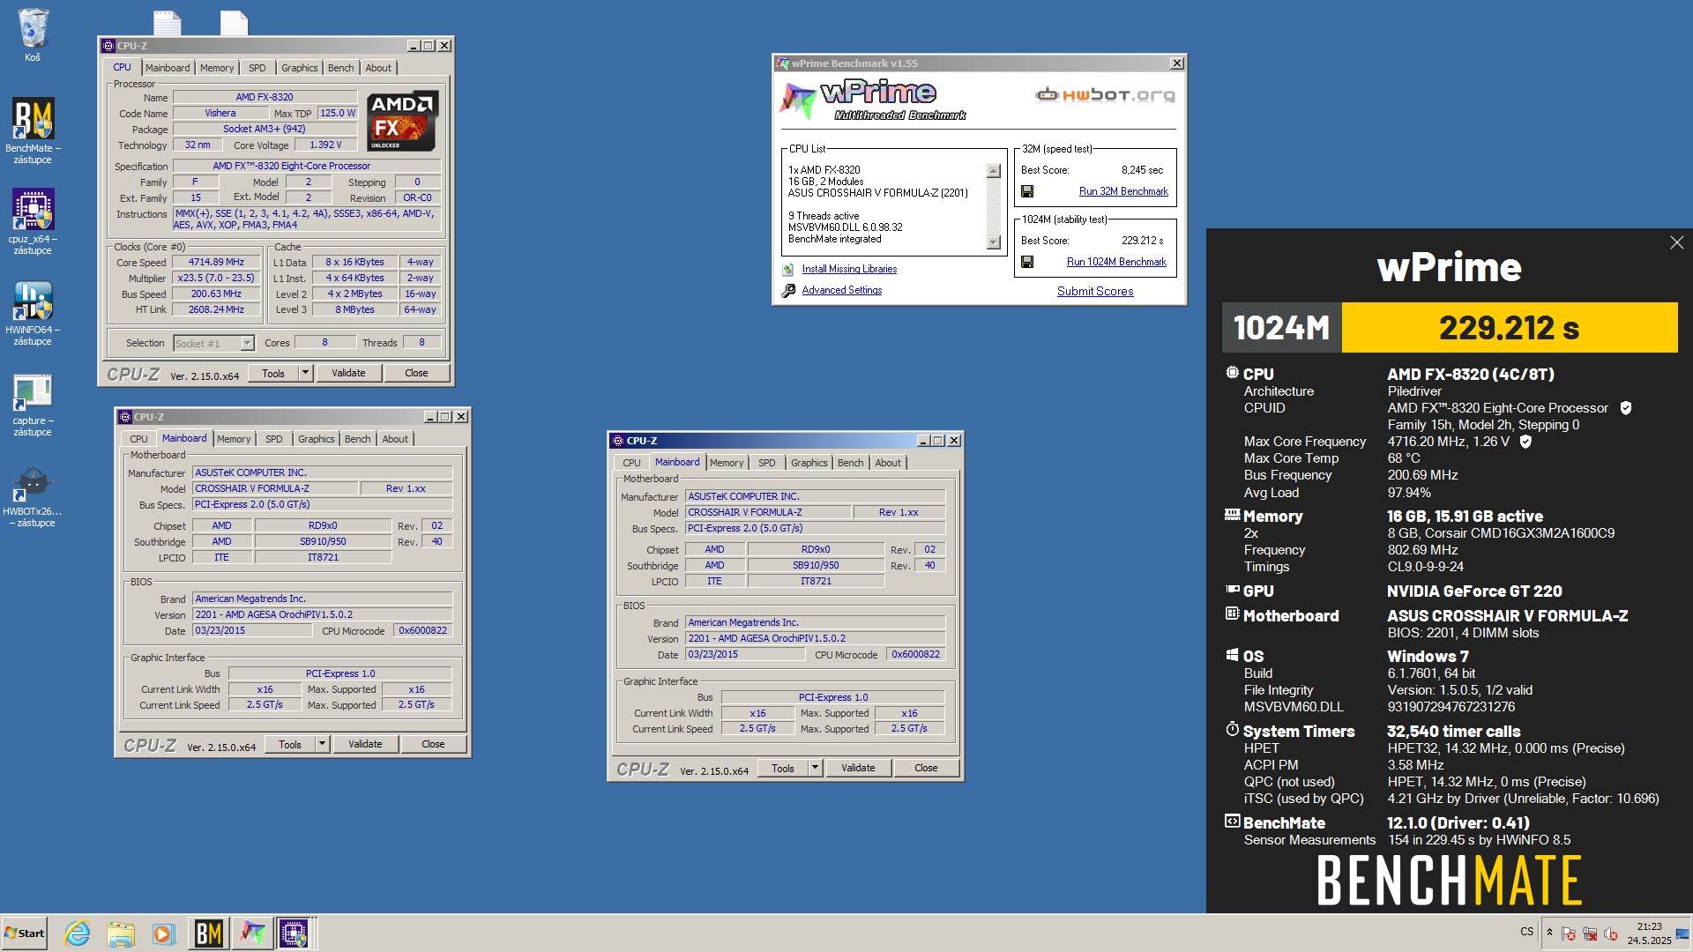
Task: Click Validate in top CPU-Z window
Action: [x=348, y=373]
